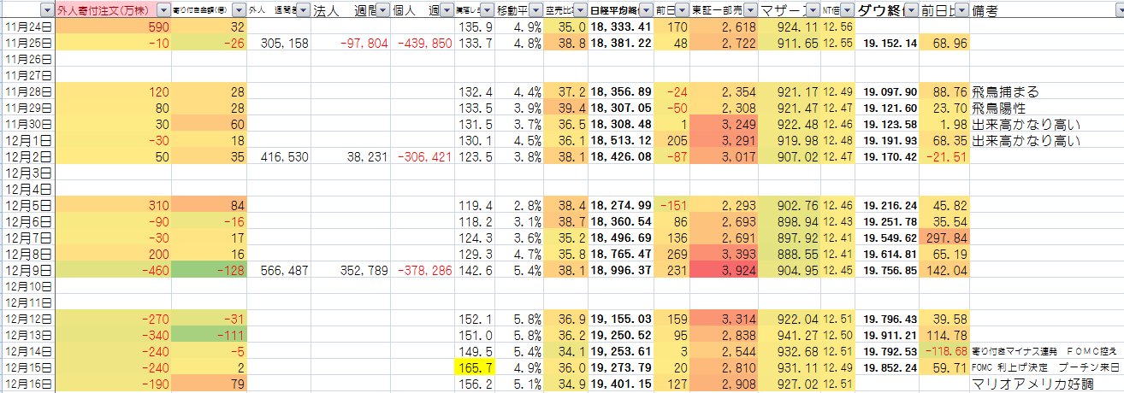Click the green -128 cell
Image resolution: width=1124 pixels, height=393 pixels.
click(210, 270)
